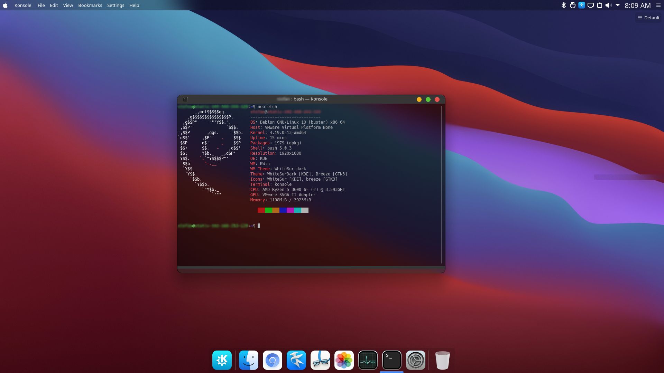Click the Konsole vertical scrollbar

(441, 185)
